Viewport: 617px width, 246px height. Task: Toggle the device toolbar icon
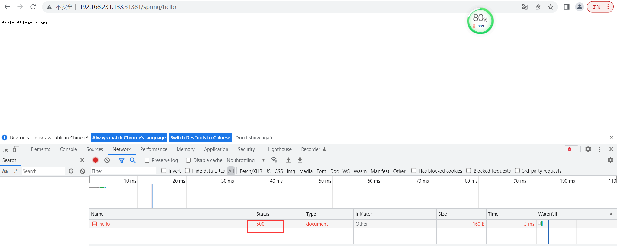16,149
